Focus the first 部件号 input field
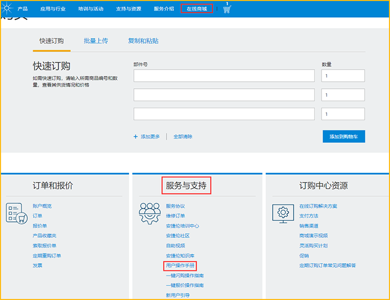The width and height of the screenshot is (390, 300). 224,76
